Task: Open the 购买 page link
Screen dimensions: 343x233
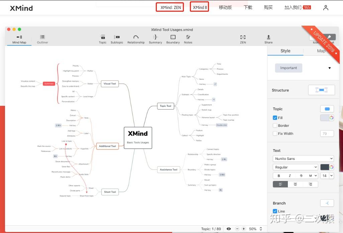Action: 268,7
